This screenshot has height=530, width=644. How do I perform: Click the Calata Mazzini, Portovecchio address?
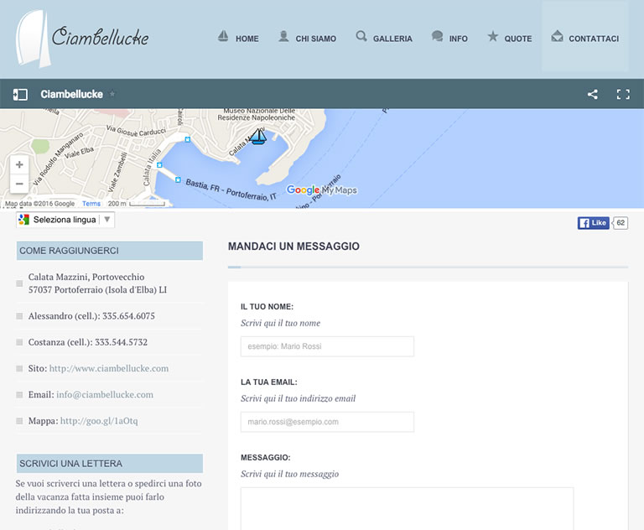pyautogui.click(x=97, y=283)
